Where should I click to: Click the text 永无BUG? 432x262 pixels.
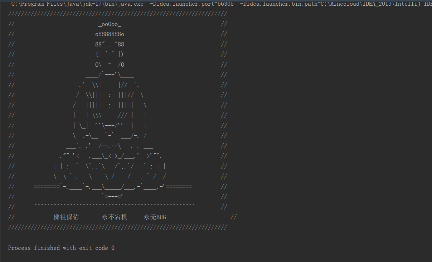tap(155, 217)
